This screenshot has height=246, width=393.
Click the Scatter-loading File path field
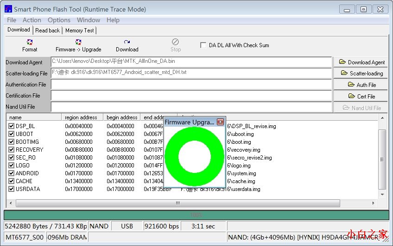tap(191, 73)
